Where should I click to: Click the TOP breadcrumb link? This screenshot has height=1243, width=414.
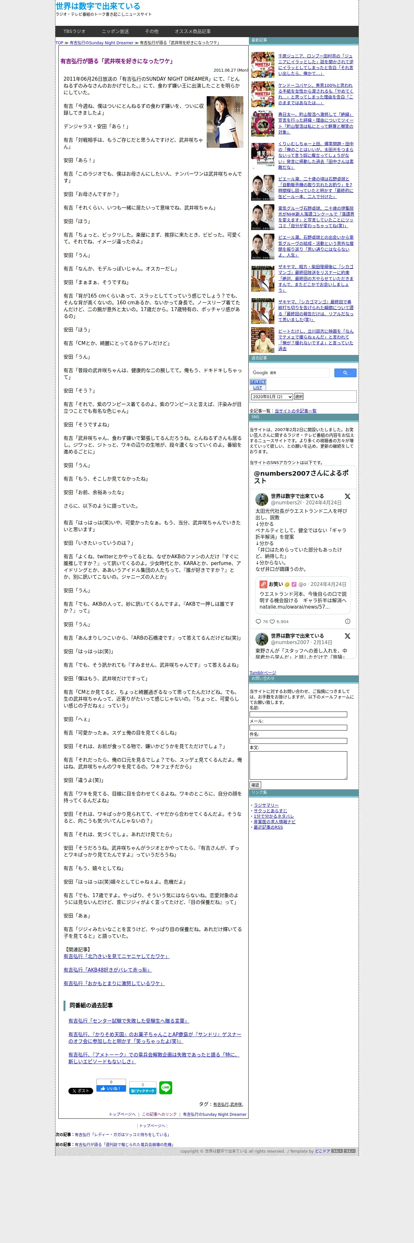pos(59,43)
